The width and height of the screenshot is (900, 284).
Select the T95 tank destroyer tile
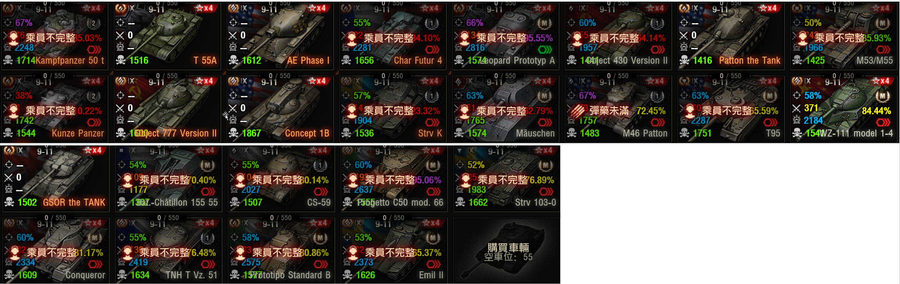(x=731, y=109)
